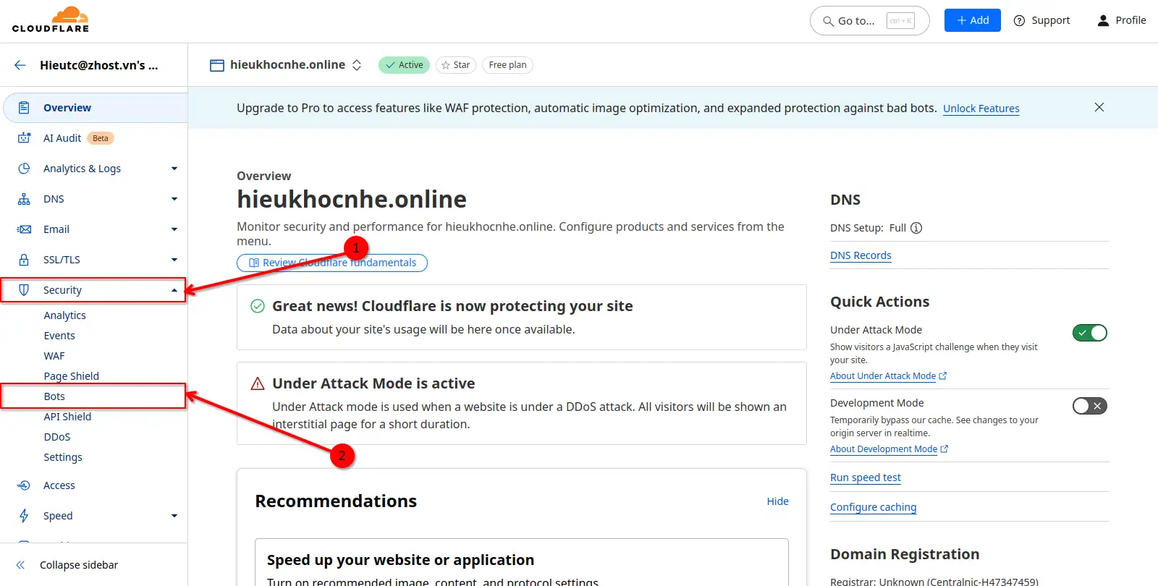
Task: Star the hieukhocnhe.online domain
Action: click(x=456, y=65)
